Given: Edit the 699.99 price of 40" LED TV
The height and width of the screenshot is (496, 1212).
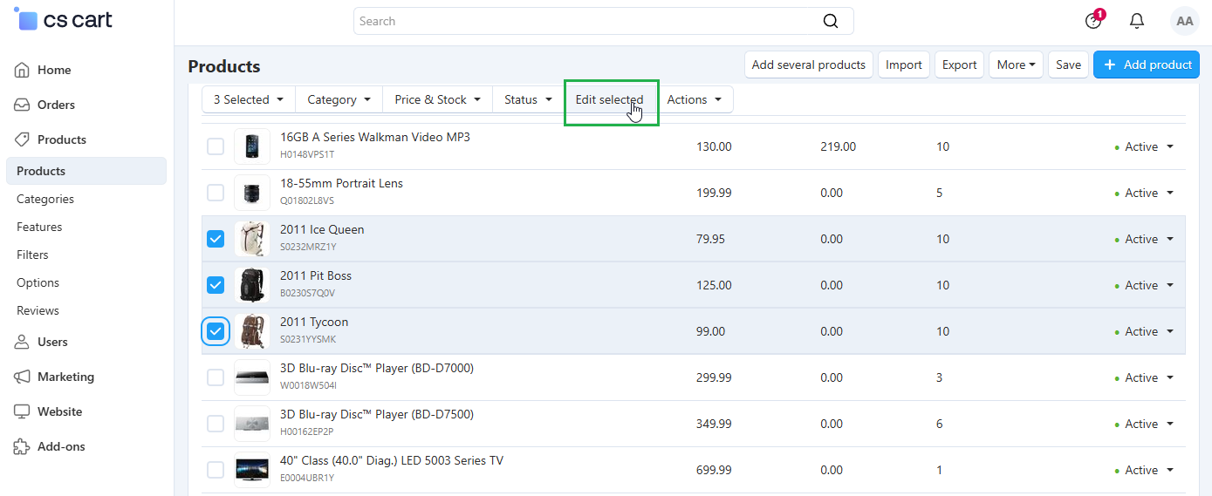Looking at the screenshot, I should pos(714,470).
